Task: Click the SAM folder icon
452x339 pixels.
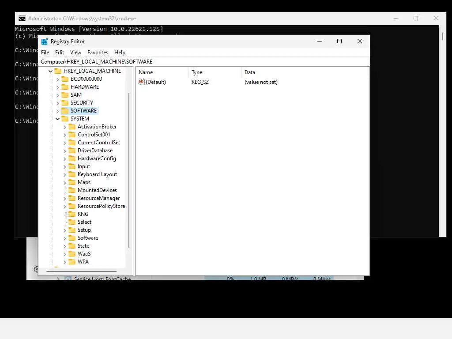Action: (x=65, y=94)
